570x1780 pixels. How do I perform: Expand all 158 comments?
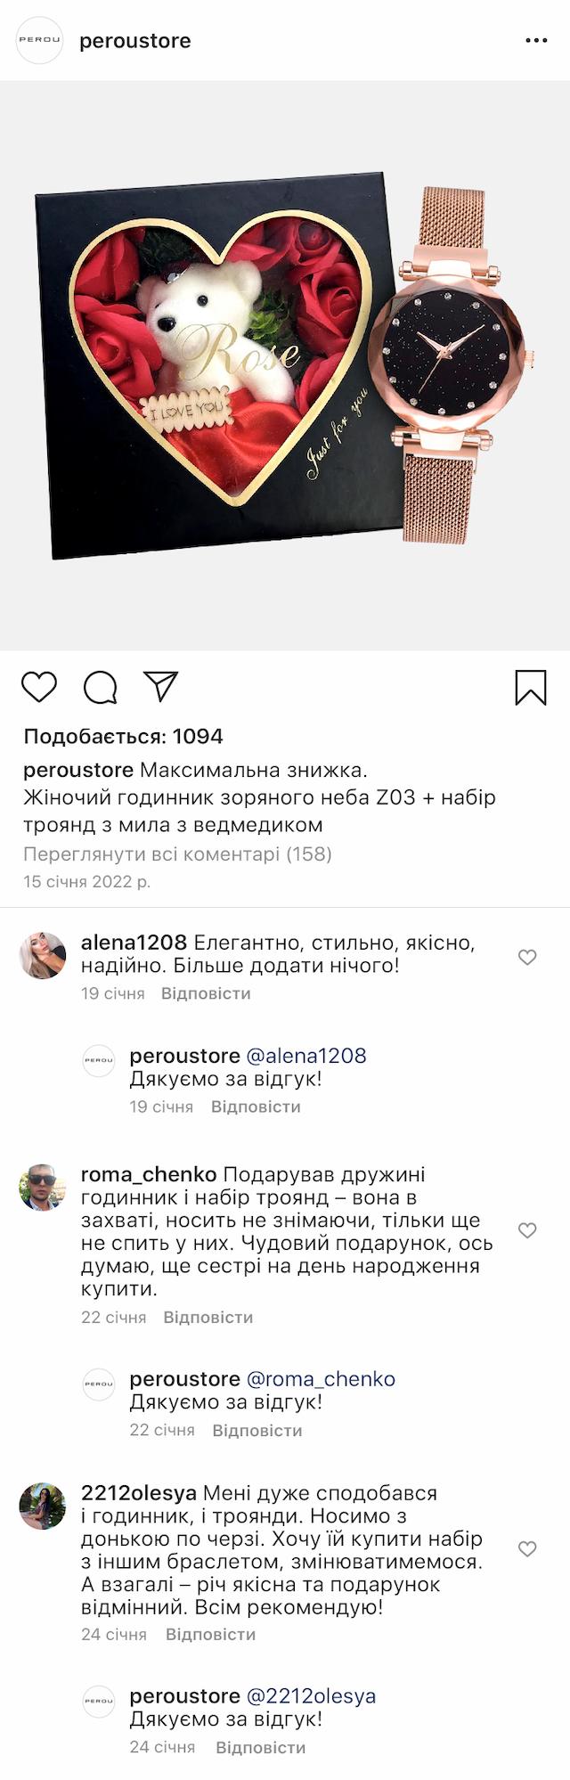[x=177, y=854]
